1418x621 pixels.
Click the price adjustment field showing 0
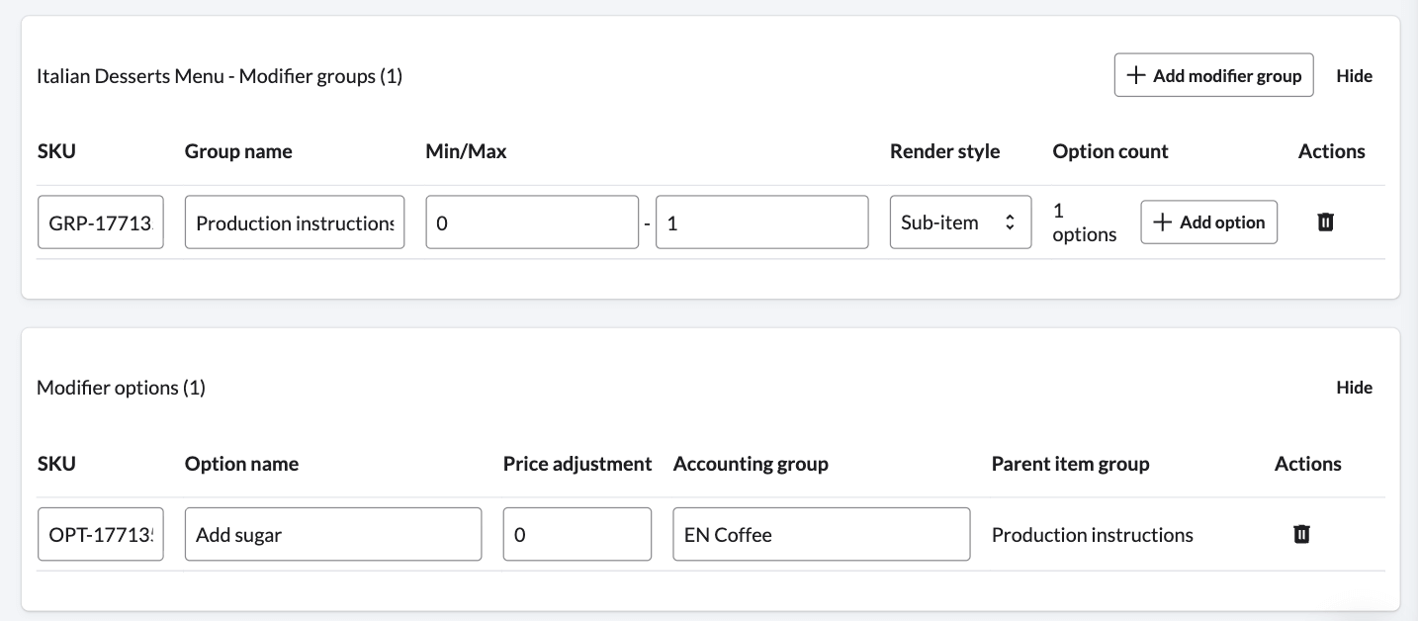(576, 534)
